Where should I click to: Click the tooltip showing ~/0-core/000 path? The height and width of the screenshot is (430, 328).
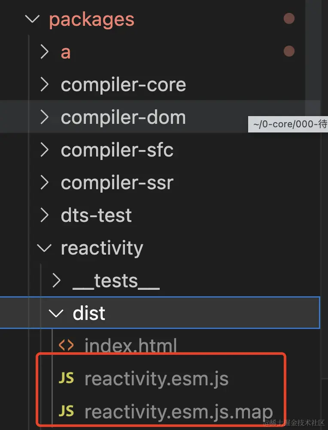pos(288,124)
